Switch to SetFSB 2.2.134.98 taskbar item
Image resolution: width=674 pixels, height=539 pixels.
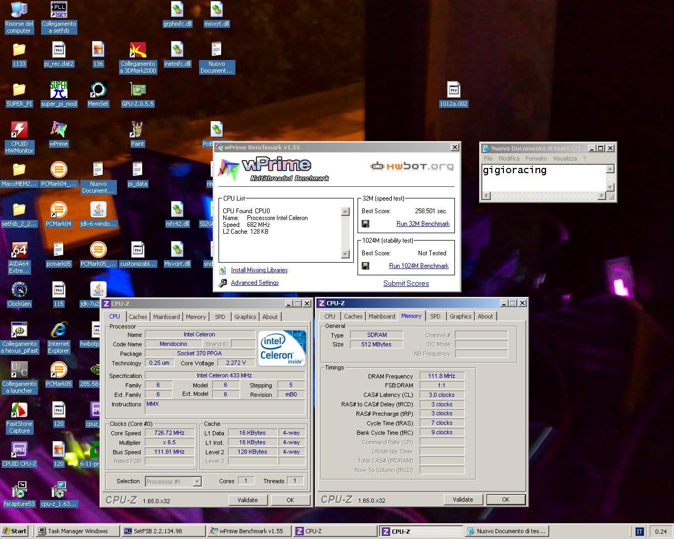tap(162, 531)
